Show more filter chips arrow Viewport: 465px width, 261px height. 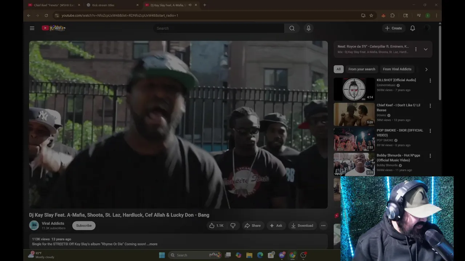tap(426, 69)
